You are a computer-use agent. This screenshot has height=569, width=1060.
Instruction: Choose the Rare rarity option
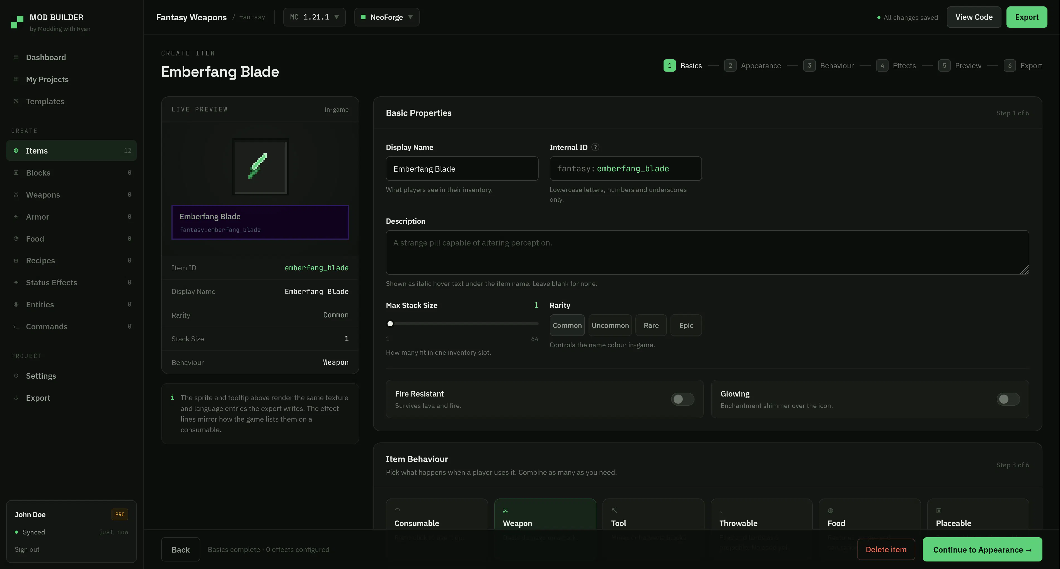(651, 325)
